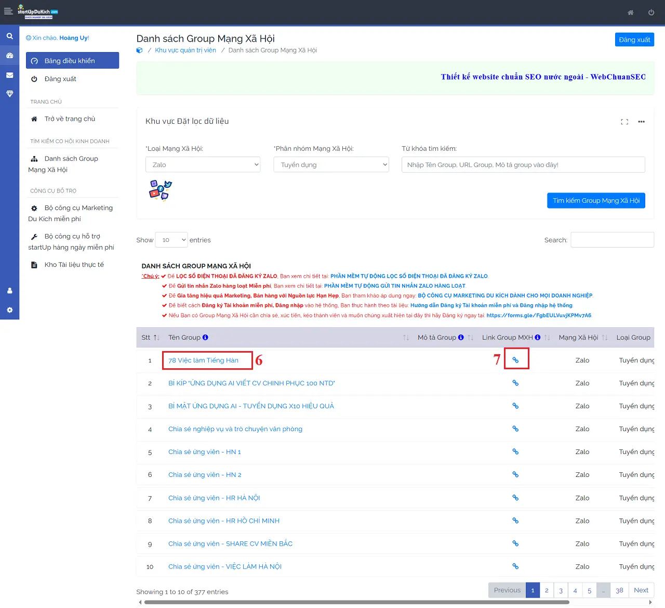Screen dimensions: 665x608
Task: Open link icon for 78 Việc làm Tiếng Hàn
Action: (x=515, y=360)
